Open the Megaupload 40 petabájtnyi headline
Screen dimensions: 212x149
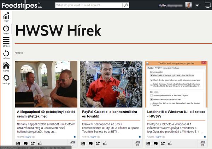point(46,114)
